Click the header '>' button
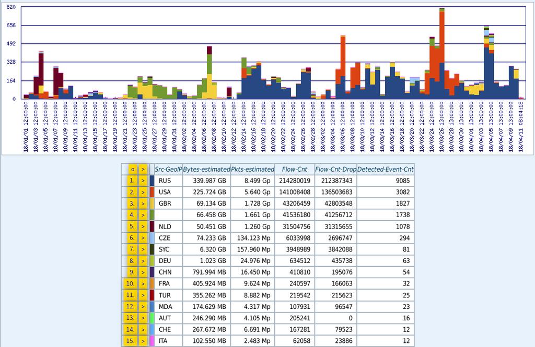The height and width of the screenshot is (347, 535). click(143, 170)
